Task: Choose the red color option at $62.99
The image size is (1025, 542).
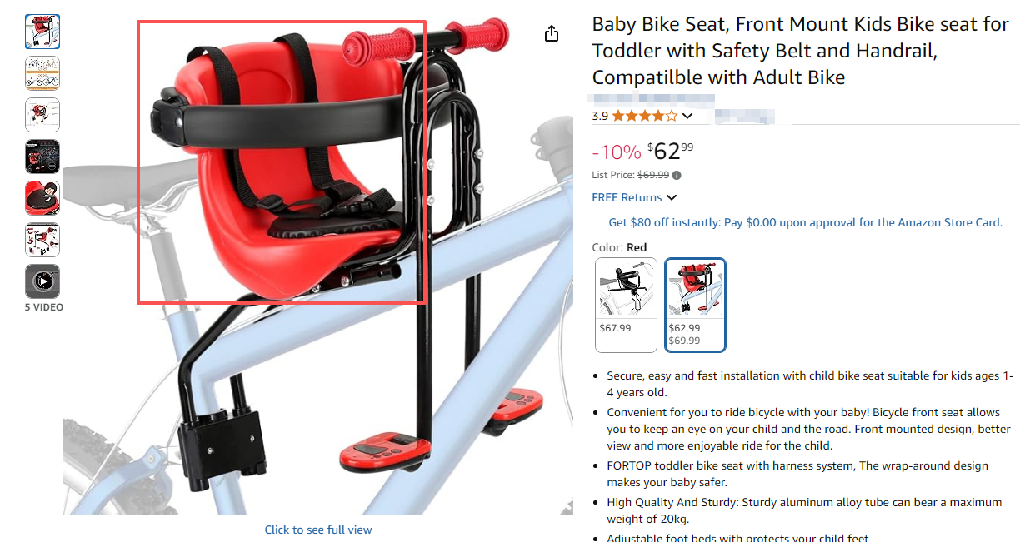Action: tap(695, 305)
